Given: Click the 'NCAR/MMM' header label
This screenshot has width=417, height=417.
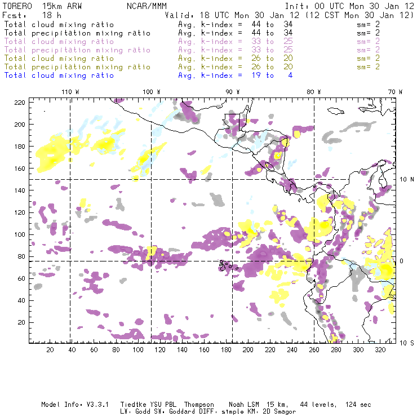Looking at the screenshot, I should click(147, 6).
